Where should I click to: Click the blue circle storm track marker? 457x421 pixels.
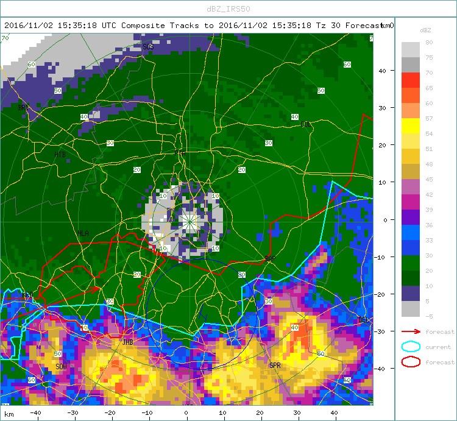(202, 314)
